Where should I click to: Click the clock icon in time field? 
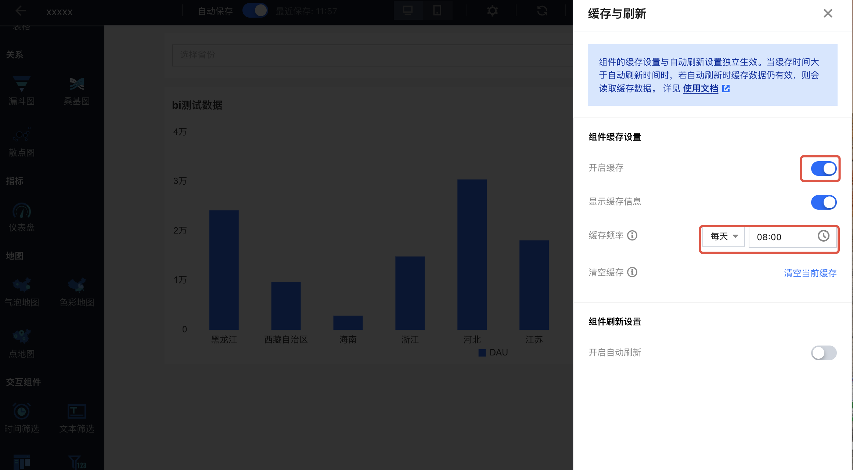[823, 236]
